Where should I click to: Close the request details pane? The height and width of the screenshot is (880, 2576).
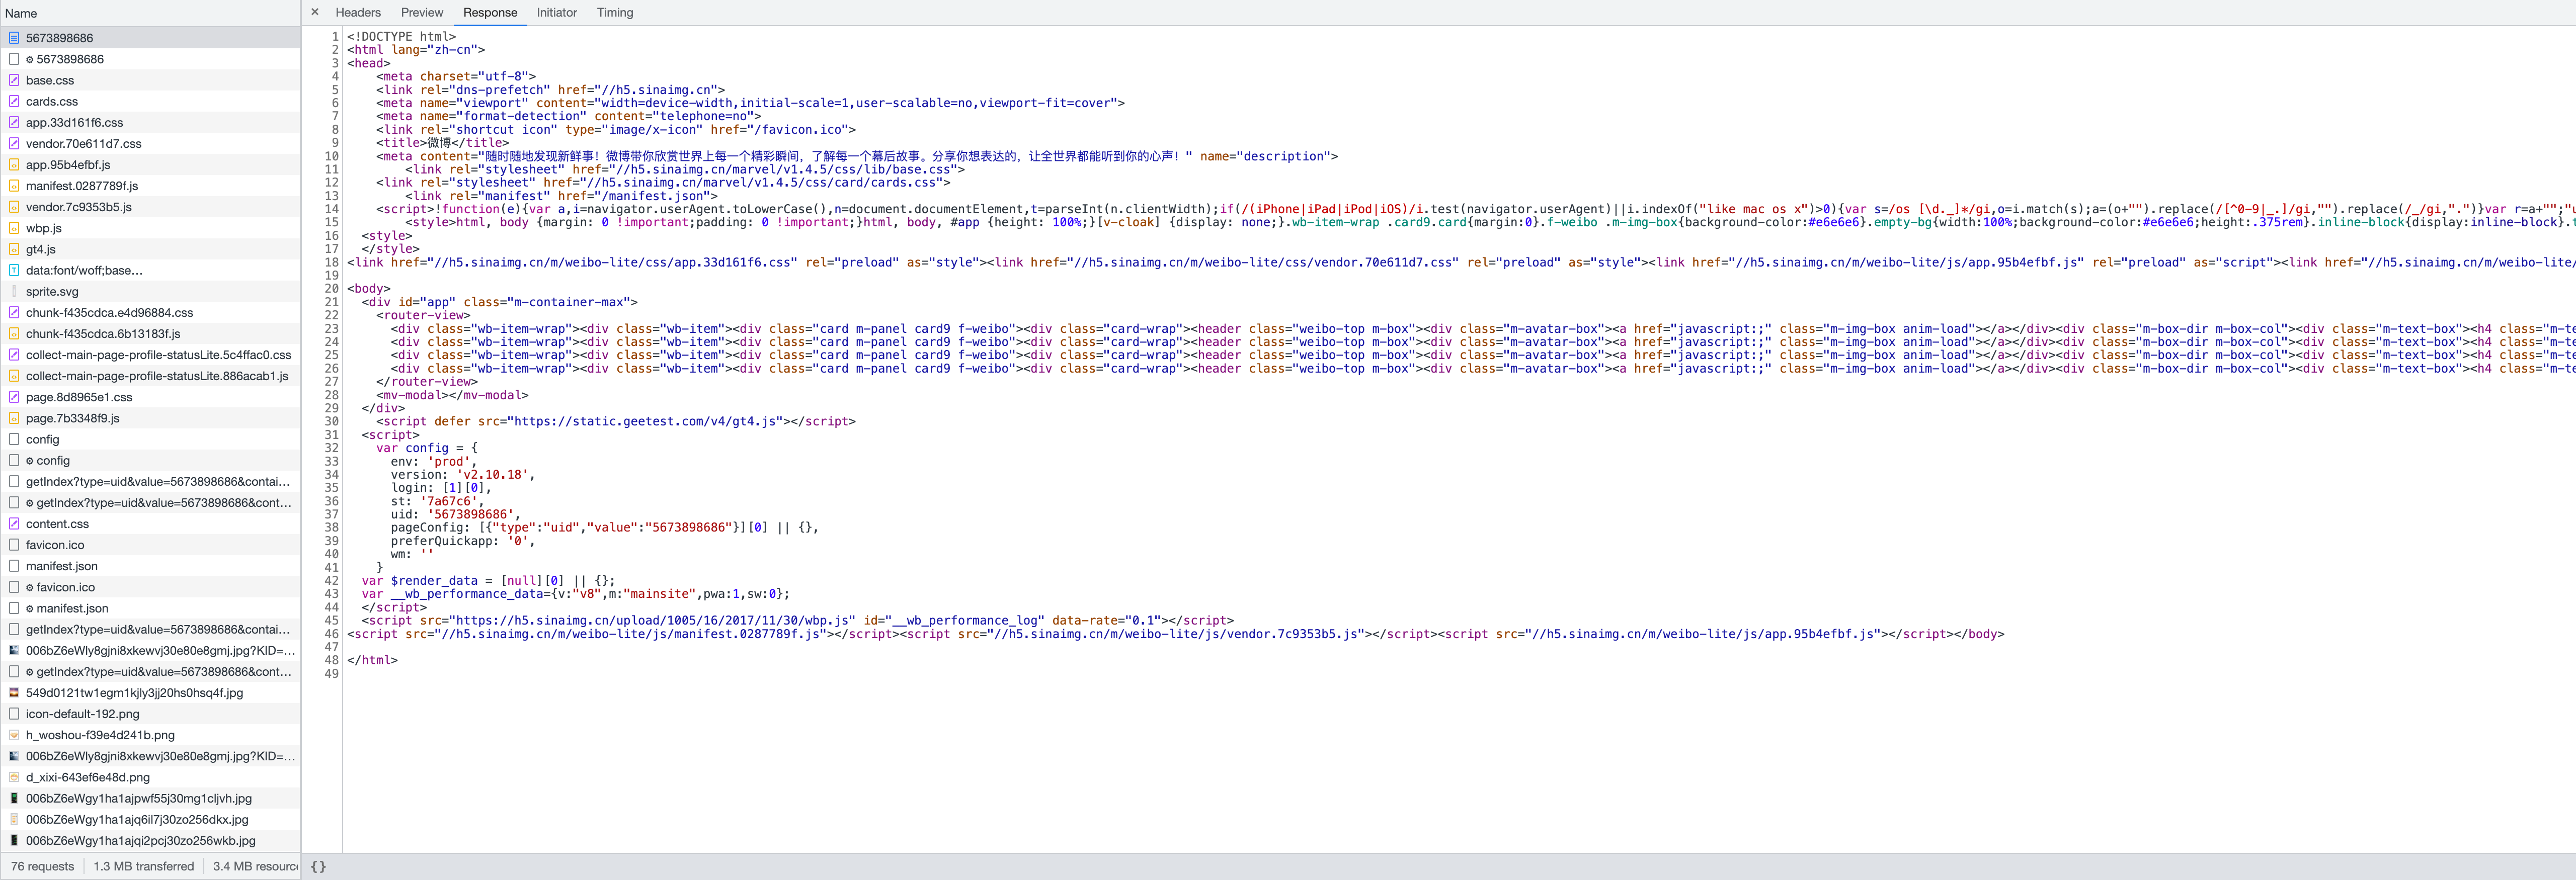315,12
